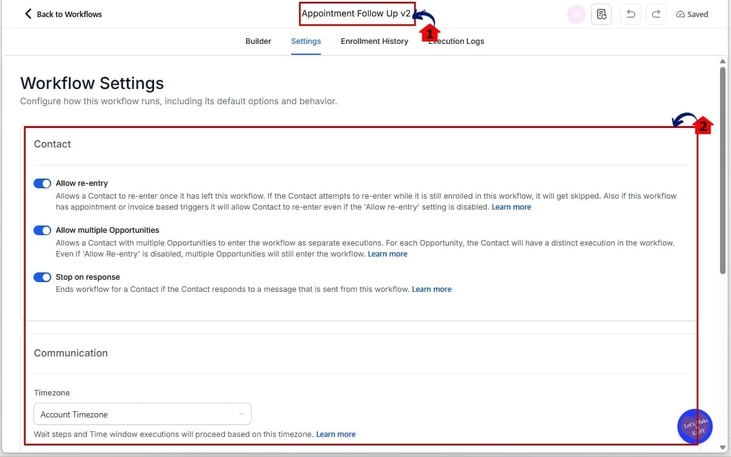This screenshot has height=457, width=731.
Task: Click the Let's Make It Easy badge
Action: coord(694,426)
